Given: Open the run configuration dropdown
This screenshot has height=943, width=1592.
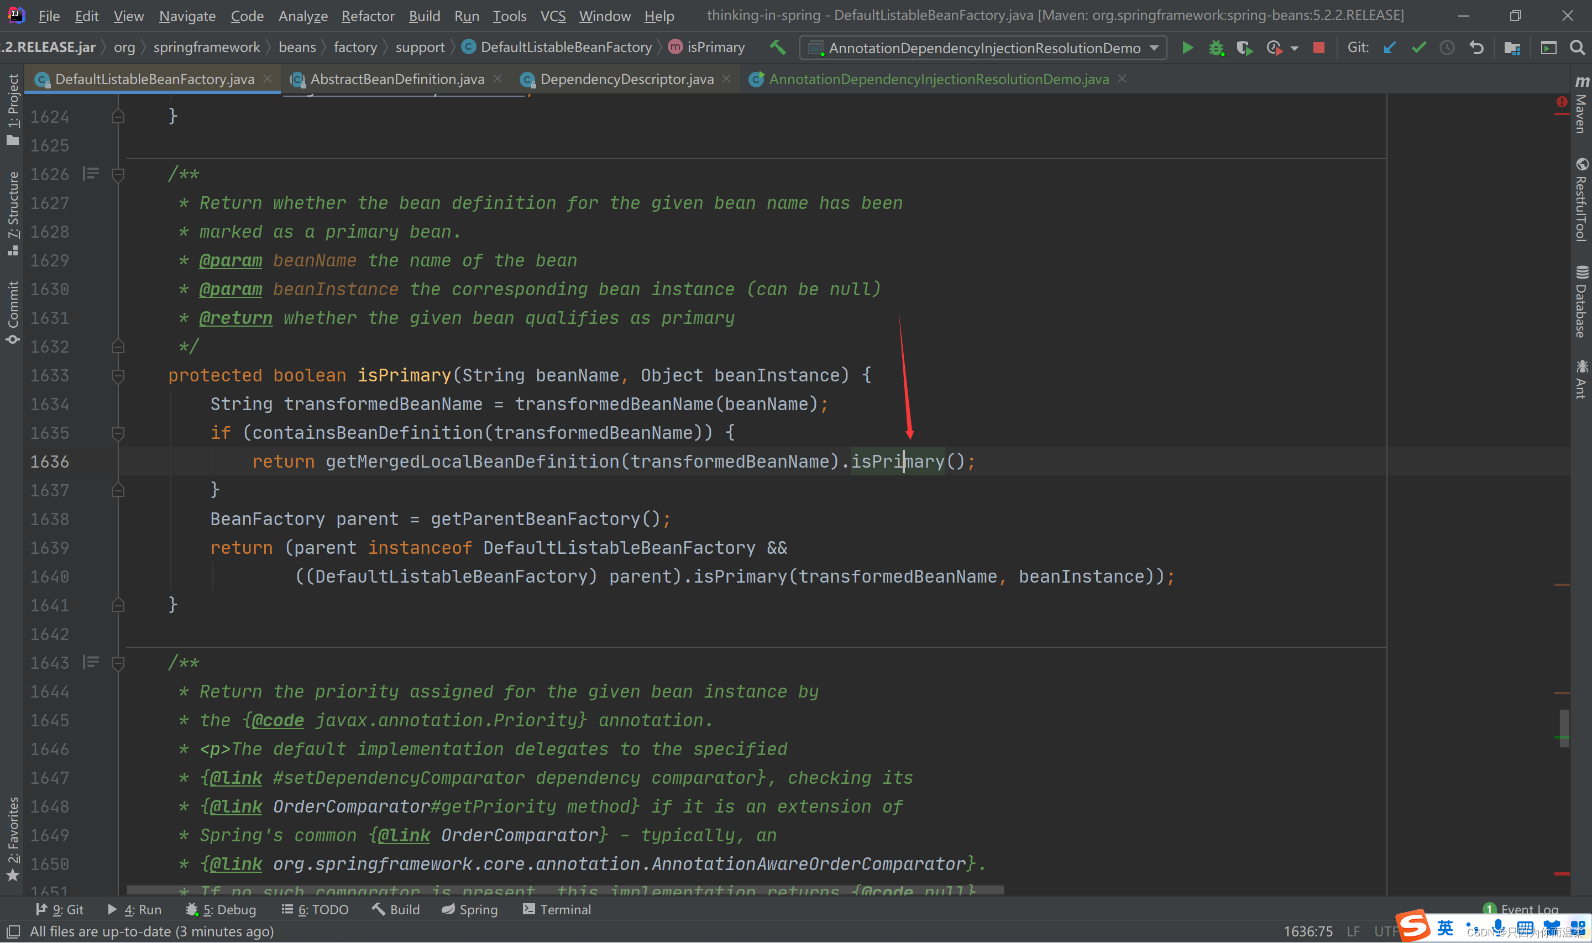Looking at the screenshot, I should click(x=1154, y=48).
